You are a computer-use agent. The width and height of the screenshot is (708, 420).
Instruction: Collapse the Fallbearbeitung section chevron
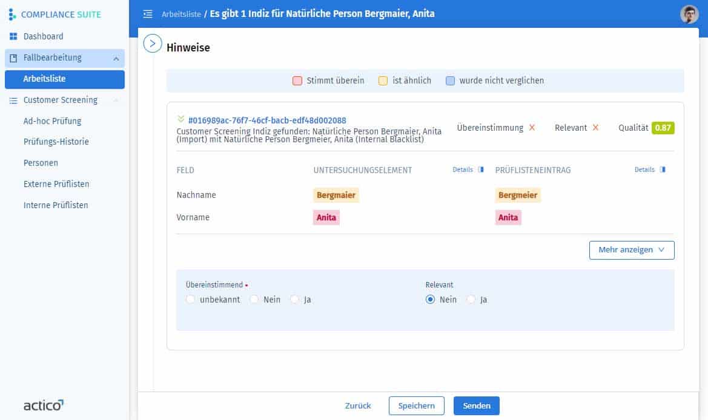116,59
